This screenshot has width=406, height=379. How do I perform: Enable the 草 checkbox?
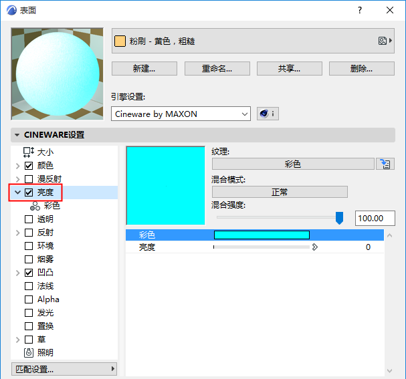point(29,340)
